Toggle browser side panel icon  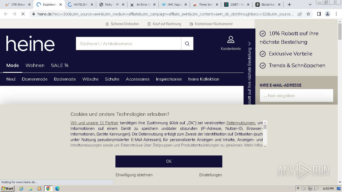pos(319,14)
